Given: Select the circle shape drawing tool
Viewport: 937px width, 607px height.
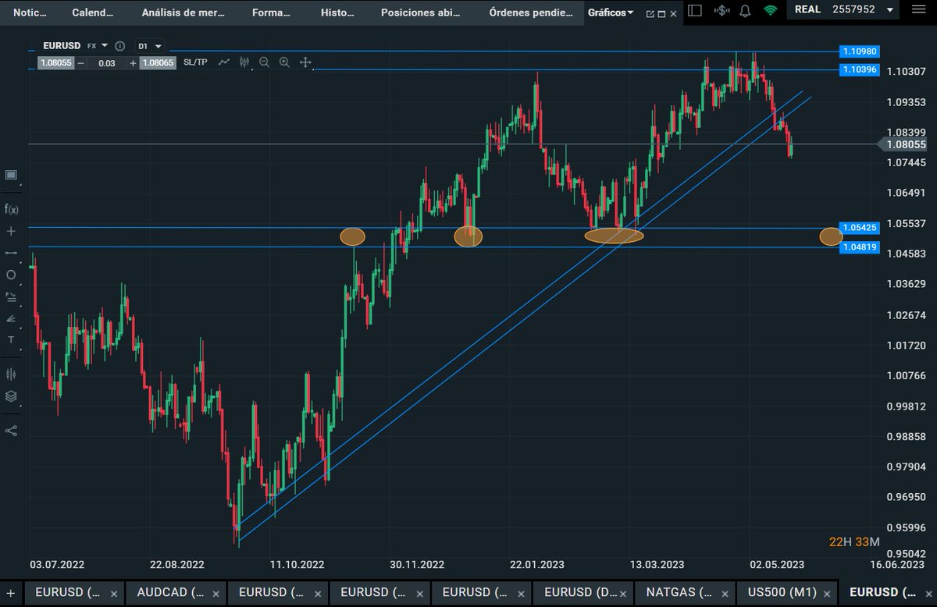Looking at the screenshot, I should 11,275.
